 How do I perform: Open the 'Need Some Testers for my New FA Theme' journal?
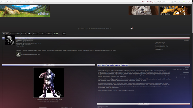pyautogui.click(x=113, y=65)
